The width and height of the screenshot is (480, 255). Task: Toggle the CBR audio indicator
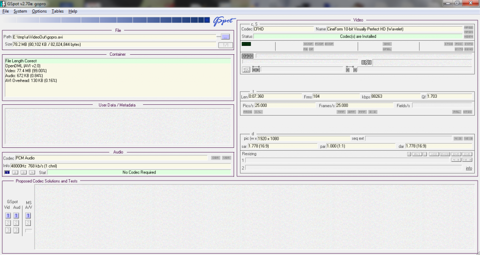215,158
